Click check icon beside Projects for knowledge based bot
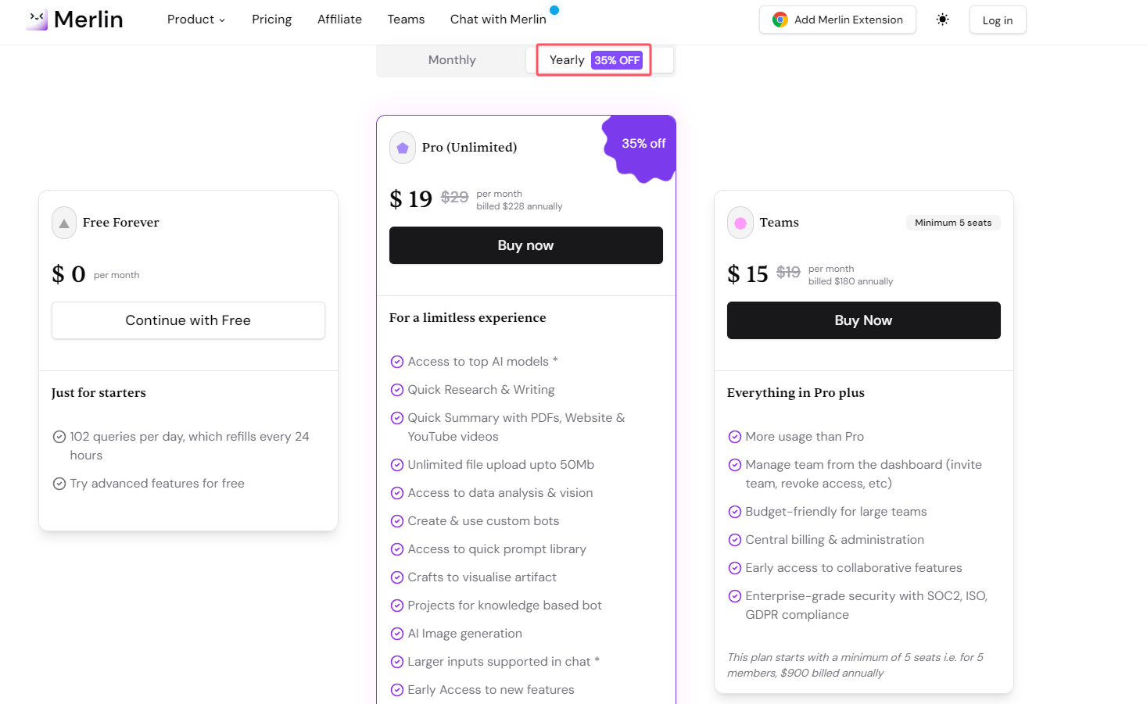The image size is (1147, 704). tap(396, 606)
